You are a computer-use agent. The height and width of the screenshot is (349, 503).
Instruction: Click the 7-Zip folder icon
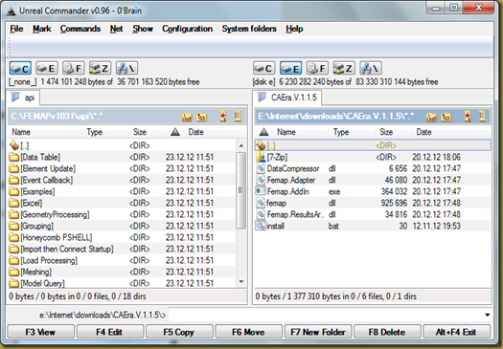click(x=261, y=157)
